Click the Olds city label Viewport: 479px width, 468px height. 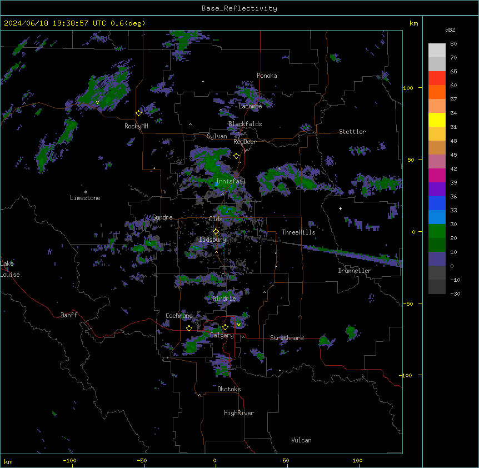point(216,219)
